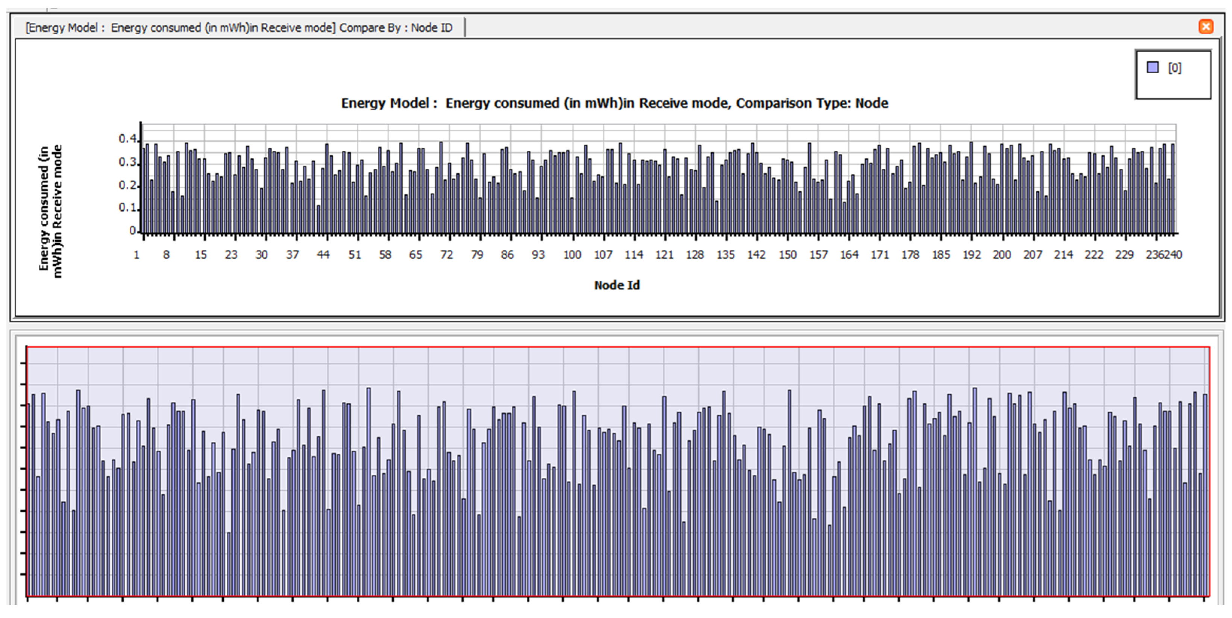Click x-axis label 100

(572, 255)
